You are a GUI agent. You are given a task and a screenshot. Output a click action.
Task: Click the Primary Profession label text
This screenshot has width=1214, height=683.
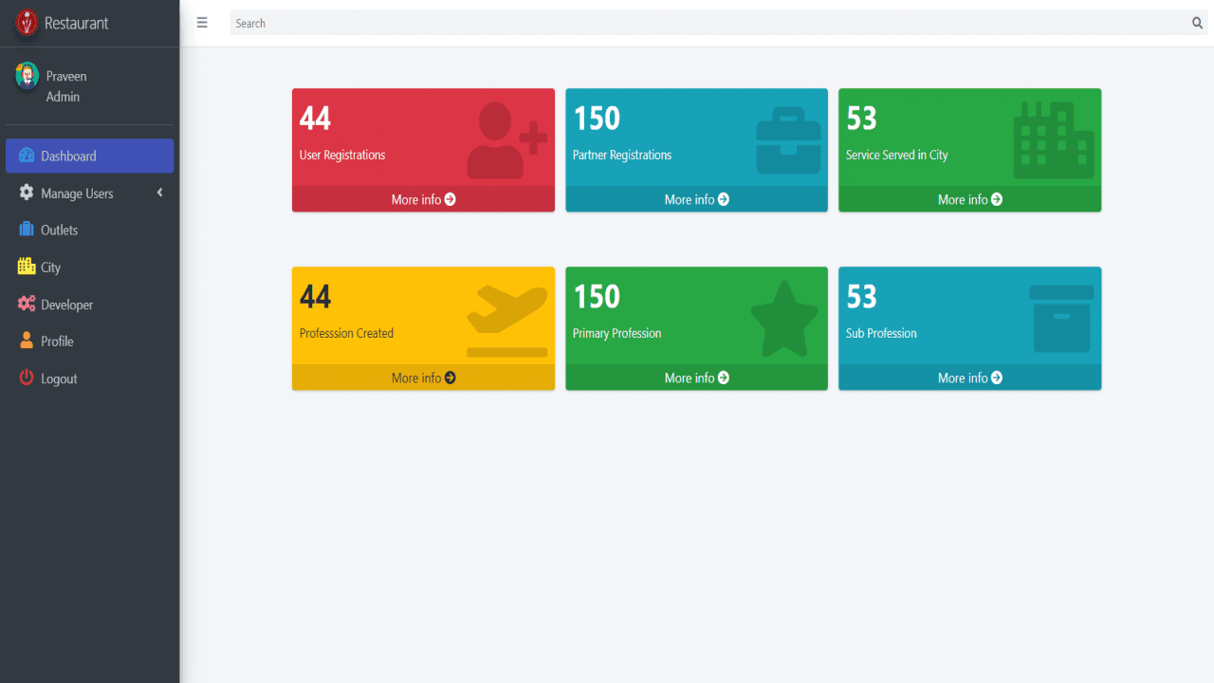coord(616,333)
